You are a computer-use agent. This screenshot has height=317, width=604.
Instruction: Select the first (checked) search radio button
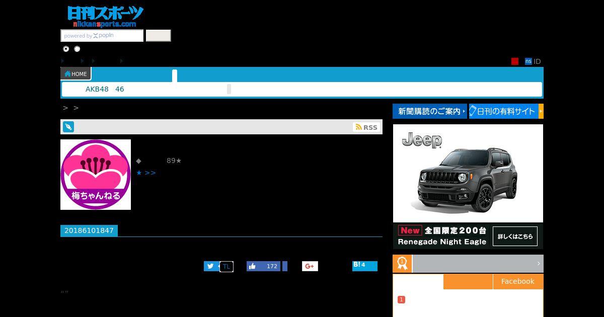click(66, 49)
